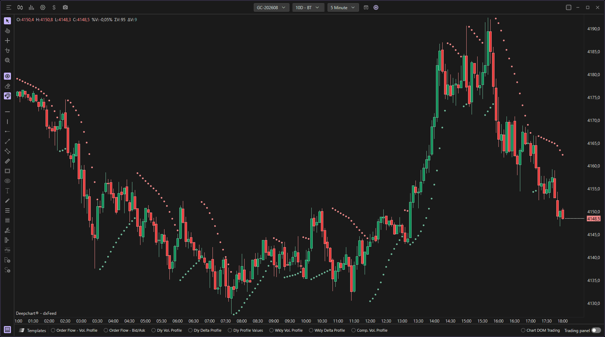Select the volume profile range tool
The height and width of the screenshot is (337, 605).
pyautogui.click(x=7, y=240)
